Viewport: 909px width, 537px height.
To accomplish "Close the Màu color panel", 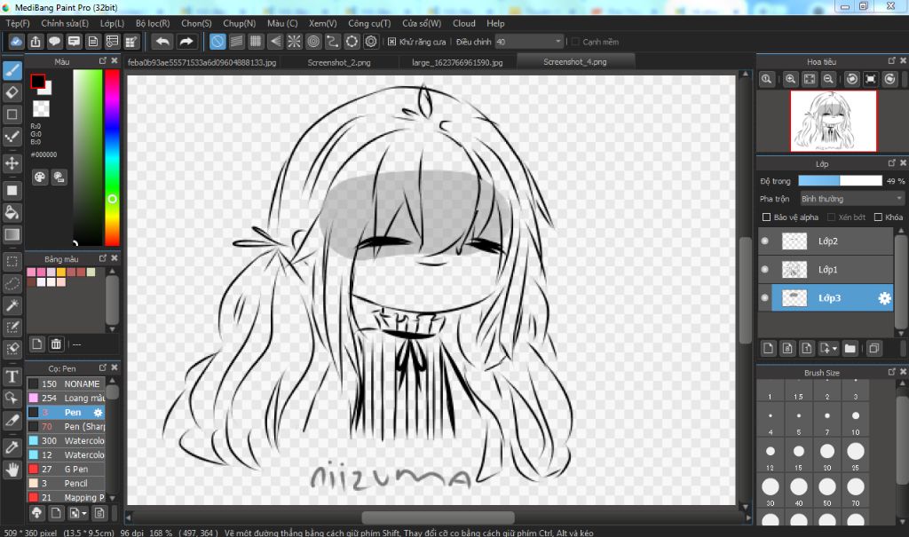I will click(x=115, y=61).
